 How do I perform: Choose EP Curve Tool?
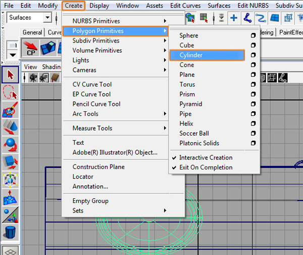(x=91, y=94)
